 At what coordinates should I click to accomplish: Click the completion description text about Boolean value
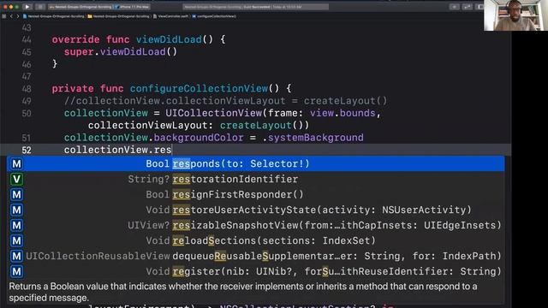[x=243, y=292]
